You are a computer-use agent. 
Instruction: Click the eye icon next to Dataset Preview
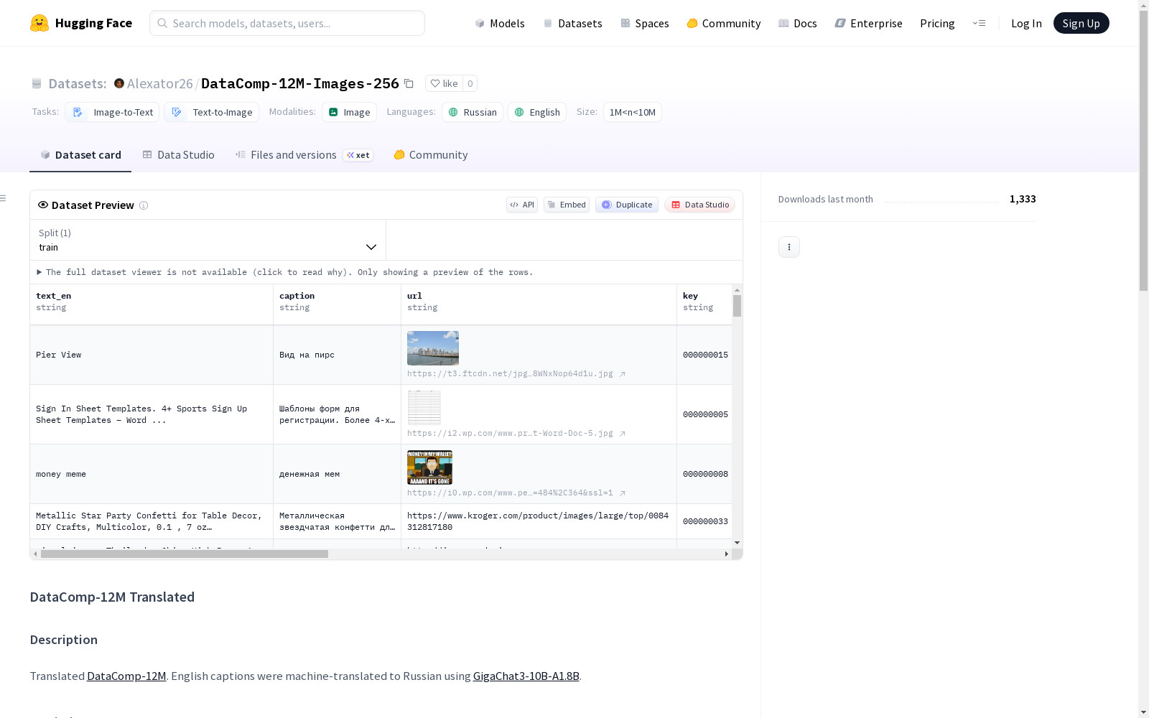click(43, 205)
